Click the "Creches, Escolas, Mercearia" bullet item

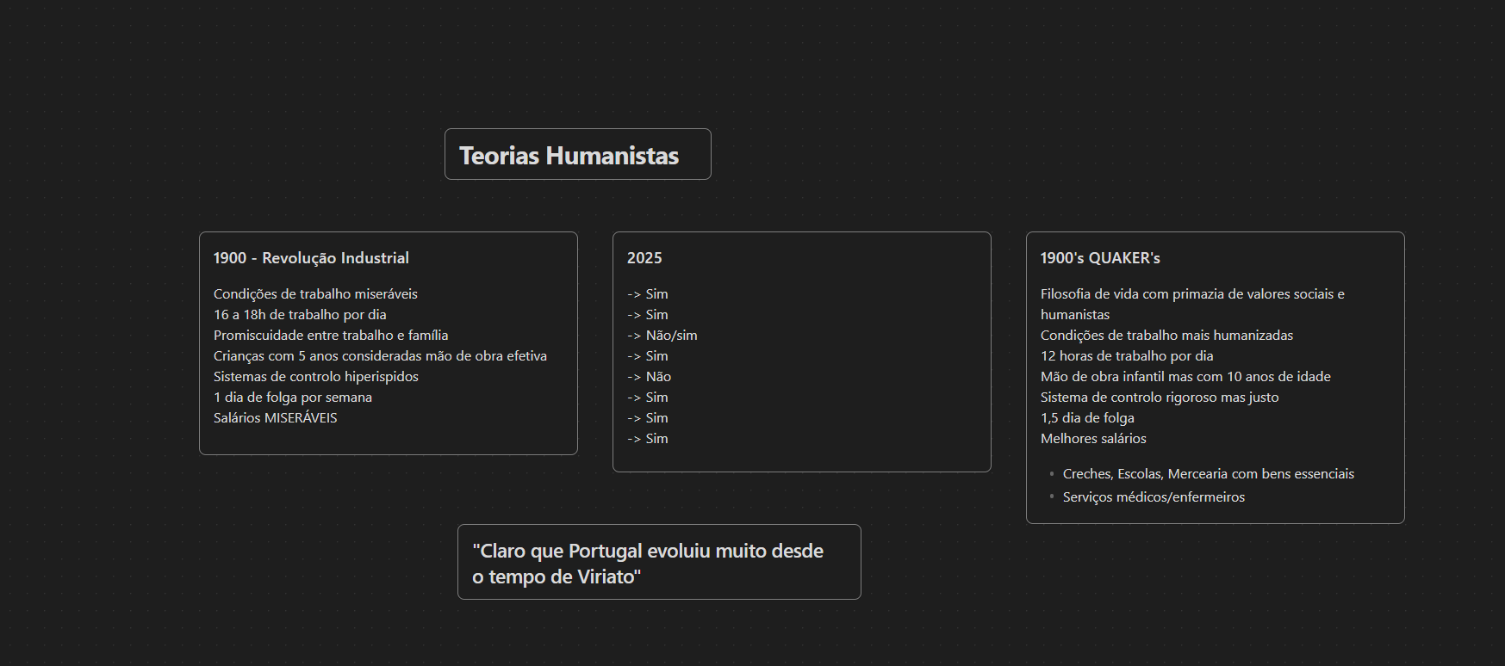point(1208,474)
